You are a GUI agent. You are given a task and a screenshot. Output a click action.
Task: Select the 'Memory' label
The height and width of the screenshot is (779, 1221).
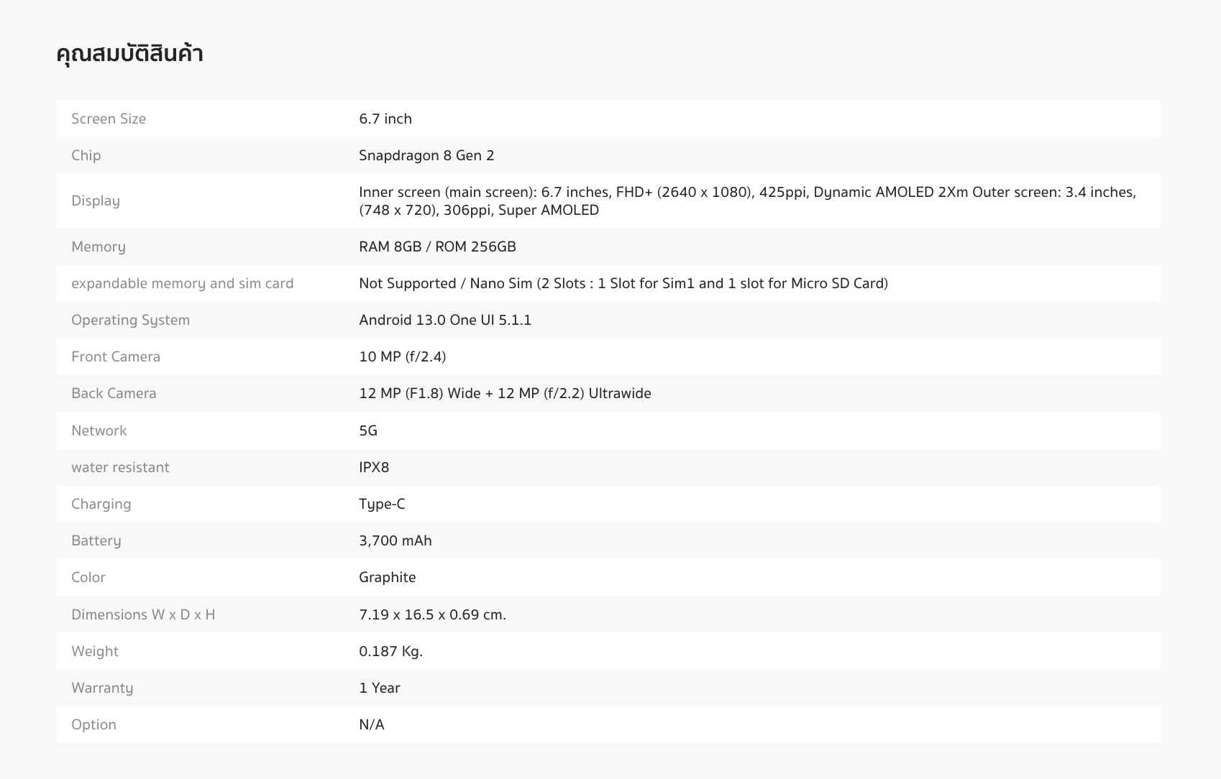[99, 246]
